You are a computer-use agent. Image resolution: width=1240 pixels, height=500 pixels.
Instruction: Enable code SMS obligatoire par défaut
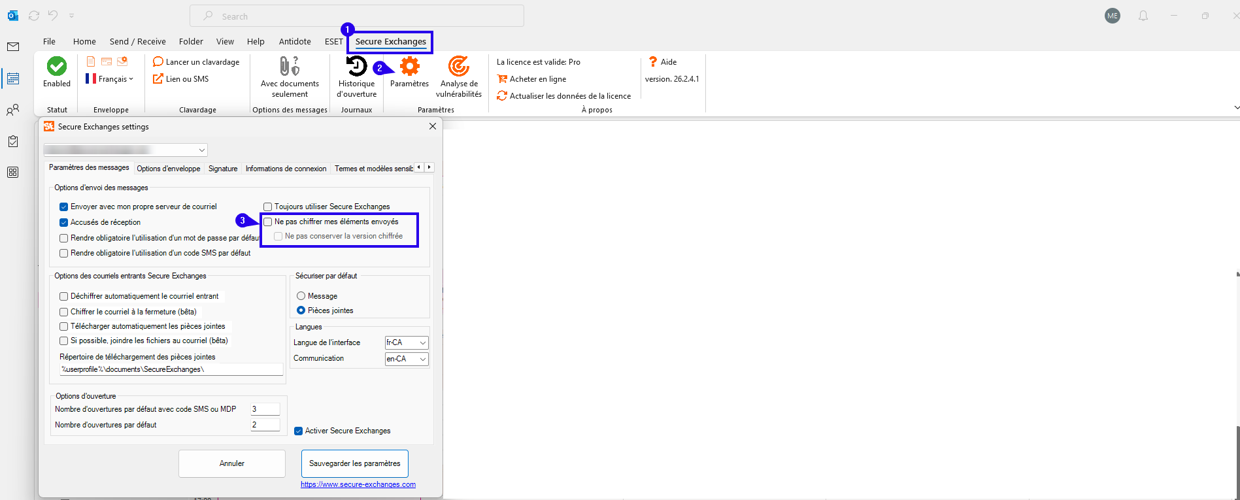point(64,254)
